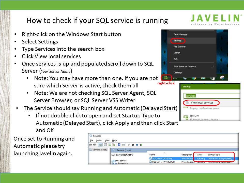244x183 pixels.
Task: Click the Pause Service toolbar icon
Action: pos(137,145)
